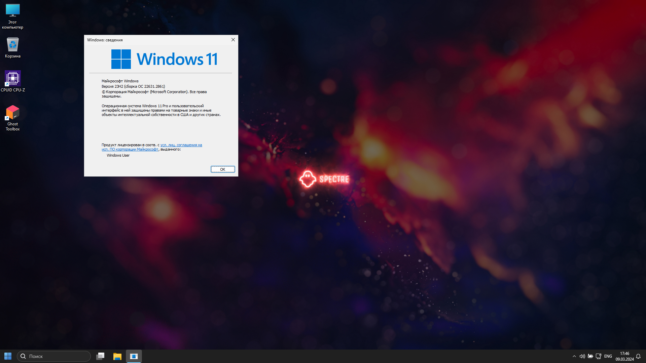Select the Ghost Toolbox desktop shortcut
This screenshot has height=363, width=646.
(12, 118)
